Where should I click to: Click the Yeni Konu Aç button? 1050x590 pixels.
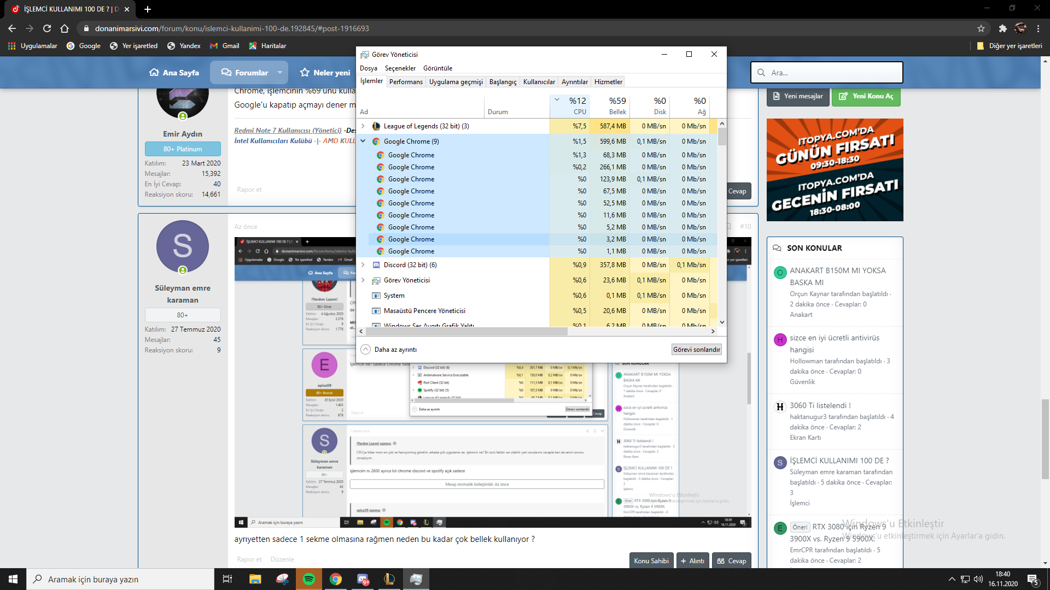click(x=866, y=96)
